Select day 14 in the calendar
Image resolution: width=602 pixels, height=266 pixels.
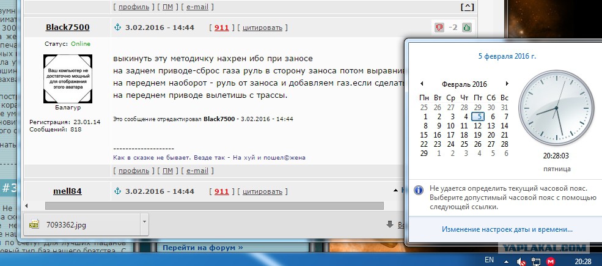click(504, 125)
